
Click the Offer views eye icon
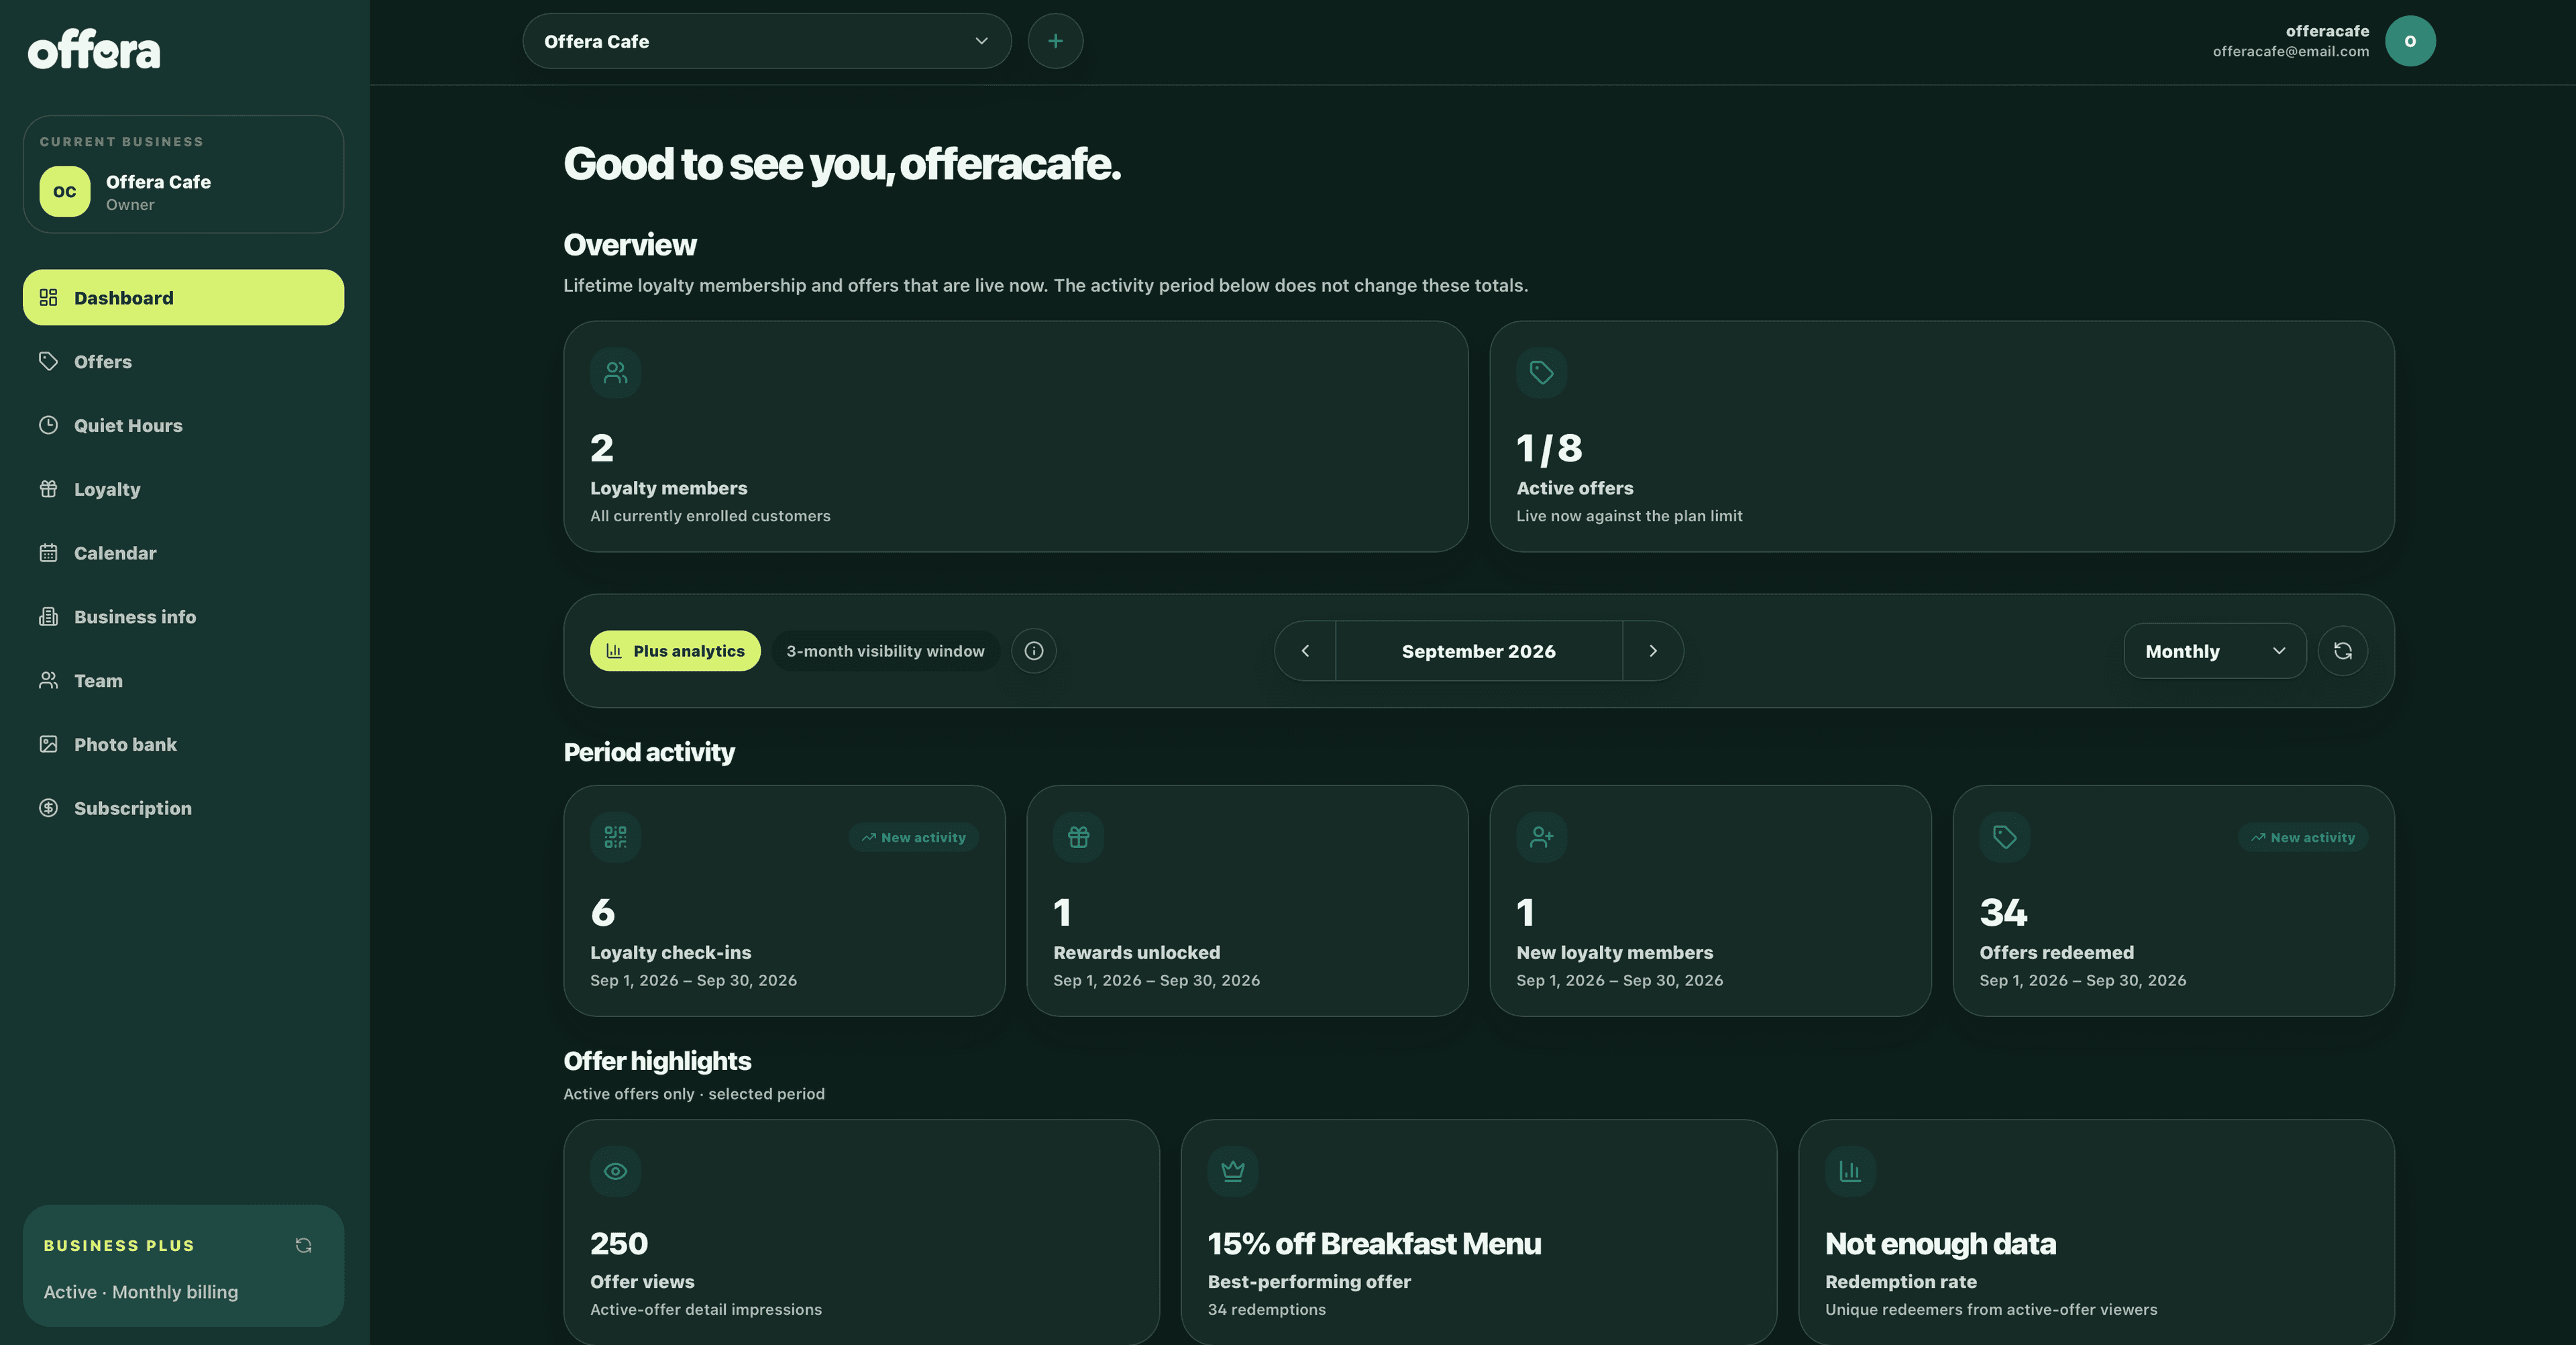point(616,1171)
